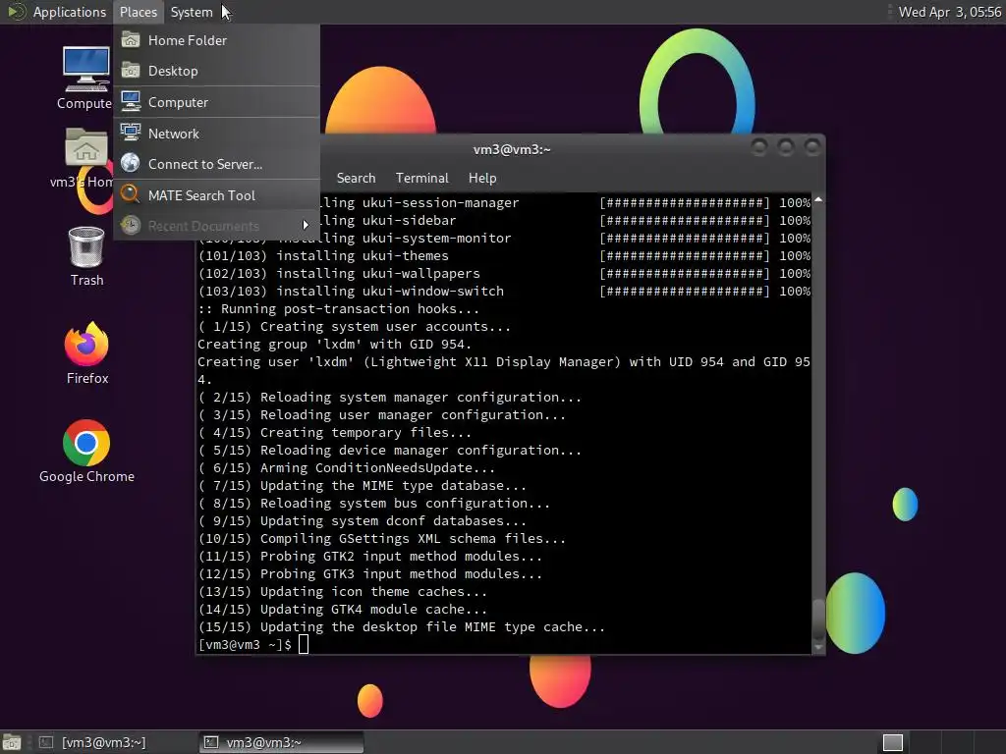
Task: Click the Recent Documents clock icon
Action: coord(131,225)
